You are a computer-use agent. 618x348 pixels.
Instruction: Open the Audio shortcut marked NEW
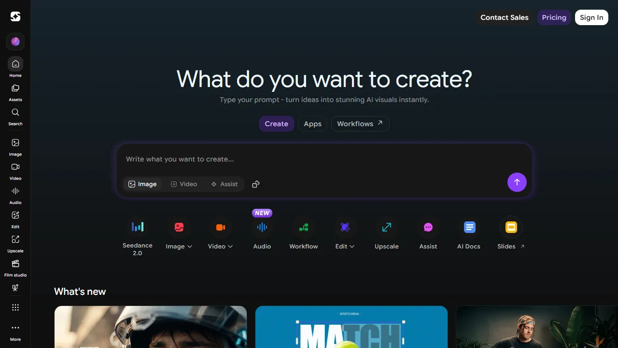point(262,232)
